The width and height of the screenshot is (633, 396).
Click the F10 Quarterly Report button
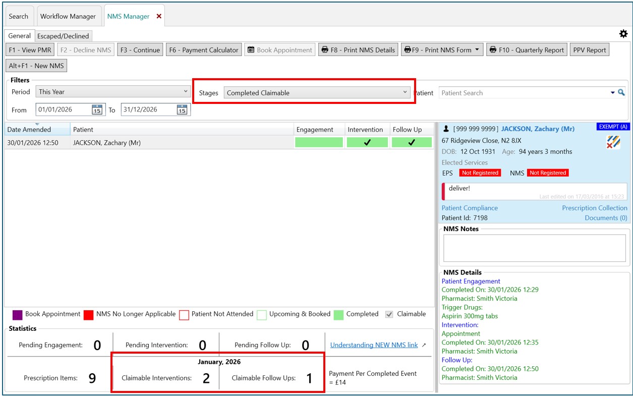click(526, 50)
